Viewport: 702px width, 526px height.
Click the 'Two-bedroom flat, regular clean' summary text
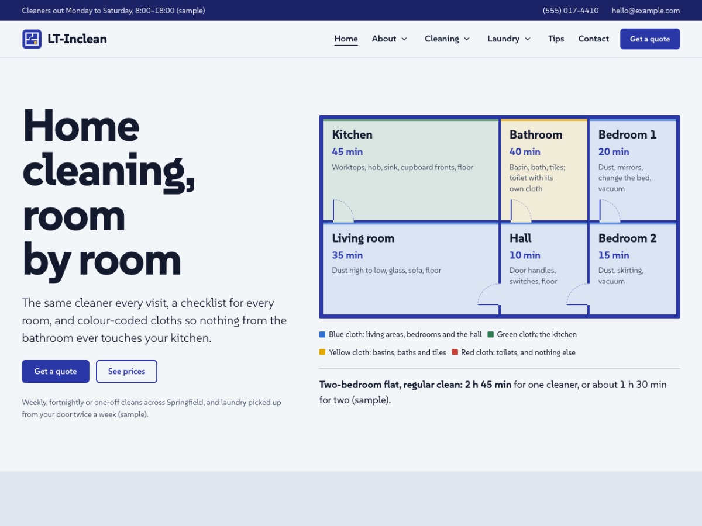[493, 393]
